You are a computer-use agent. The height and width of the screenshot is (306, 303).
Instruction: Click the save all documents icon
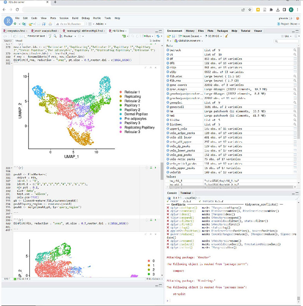tap(44, 24)
